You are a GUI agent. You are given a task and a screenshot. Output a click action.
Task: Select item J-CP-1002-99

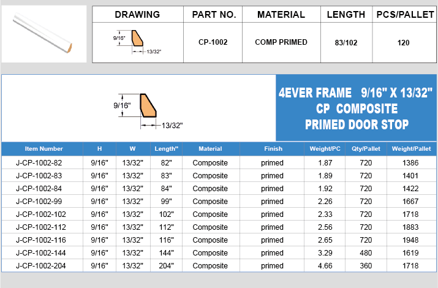click(39, 202)
